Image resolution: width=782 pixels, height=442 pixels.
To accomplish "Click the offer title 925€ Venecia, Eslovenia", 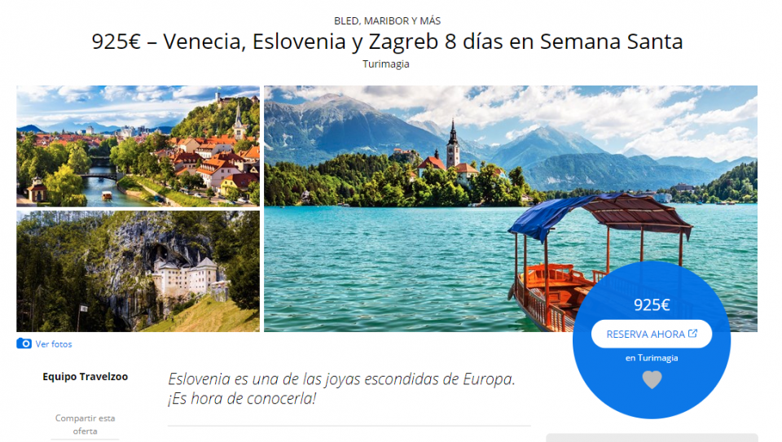I will (387, 42).
